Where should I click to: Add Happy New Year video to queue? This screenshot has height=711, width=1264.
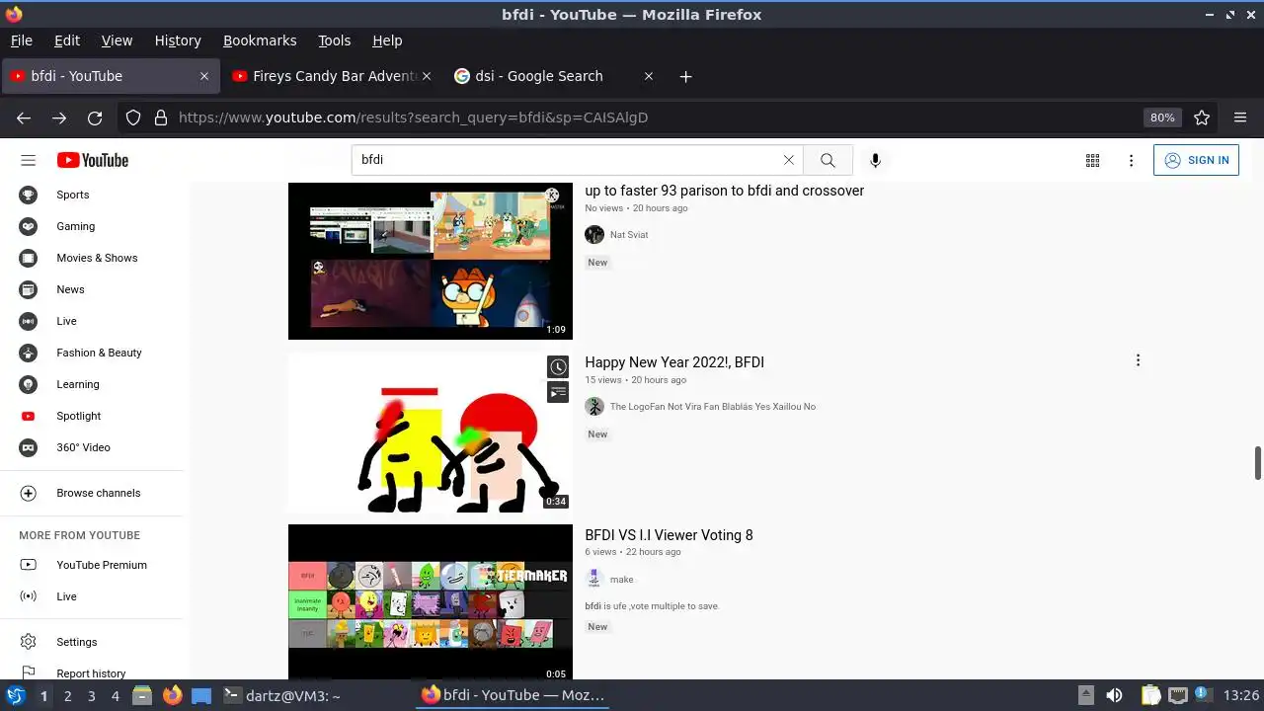point(558,393)
